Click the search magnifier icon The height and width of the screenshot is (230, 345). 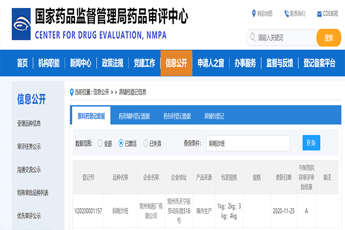[252, 38]
